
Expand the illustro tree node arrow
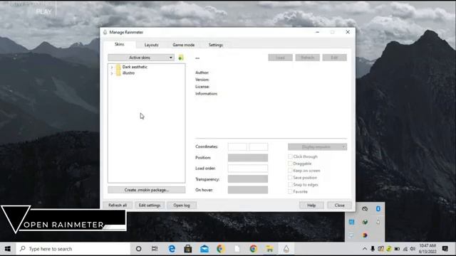tap(112, 73)
